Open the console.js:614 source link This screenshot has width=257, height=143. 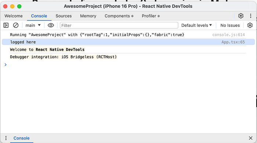228,35
